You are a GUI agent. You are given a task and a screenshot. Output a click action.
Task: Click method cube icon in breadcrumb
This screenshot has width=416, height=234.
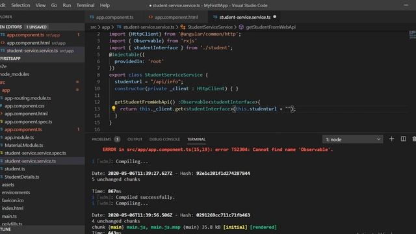241,27
